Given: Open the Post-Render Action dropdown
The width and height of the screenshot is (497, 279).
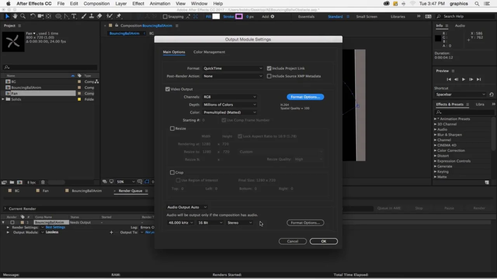Looking at the screenshot, I should pyautogui.click(x=233, y=76).
